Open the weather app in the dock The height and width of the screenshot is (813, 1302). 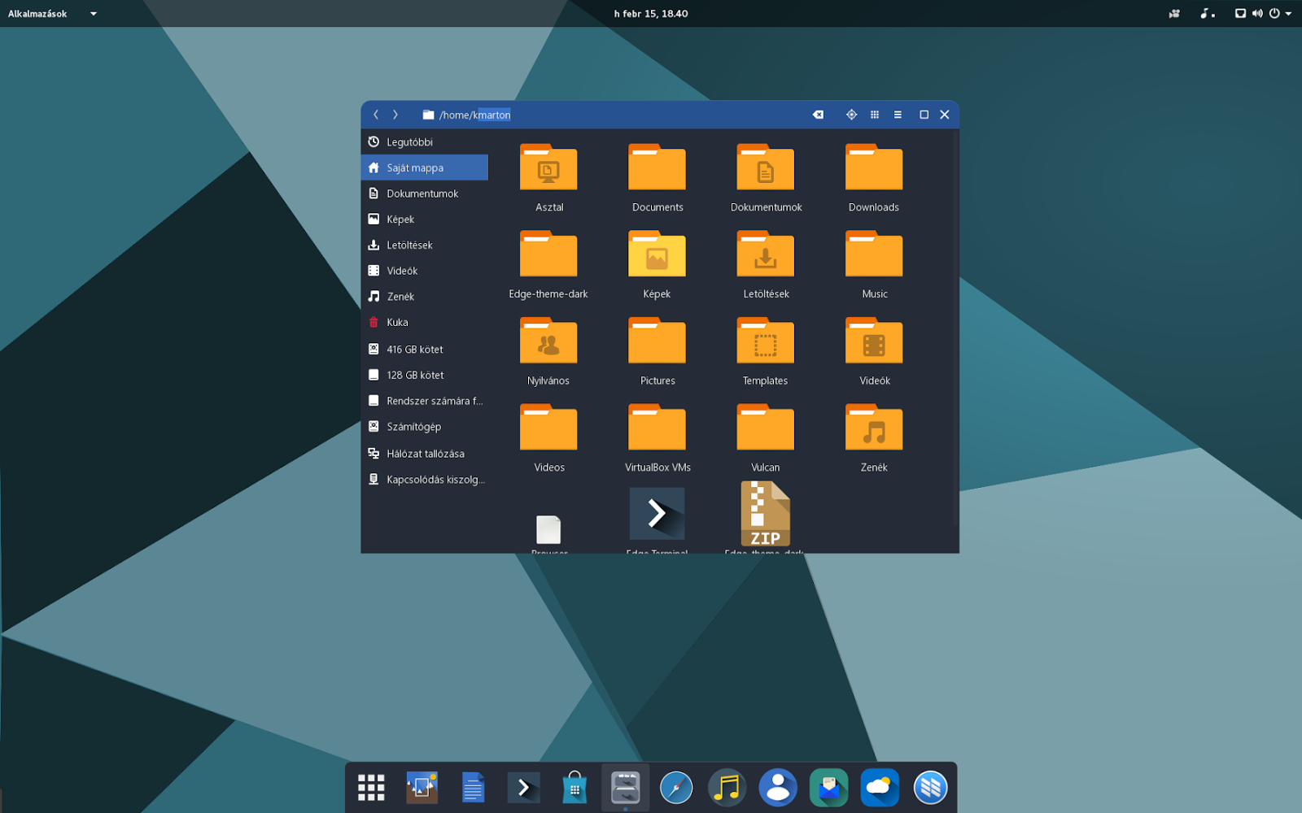(879, 787)
